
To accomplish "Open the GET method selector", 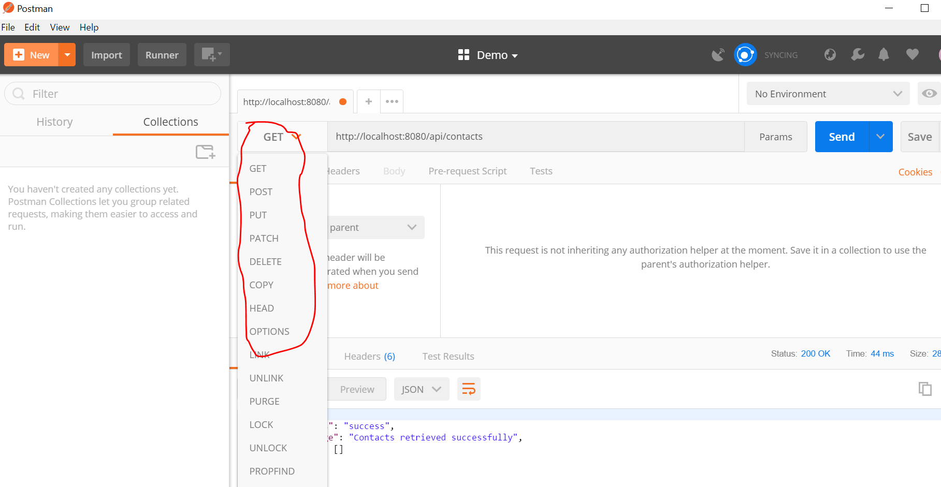I will coord(282,137).
